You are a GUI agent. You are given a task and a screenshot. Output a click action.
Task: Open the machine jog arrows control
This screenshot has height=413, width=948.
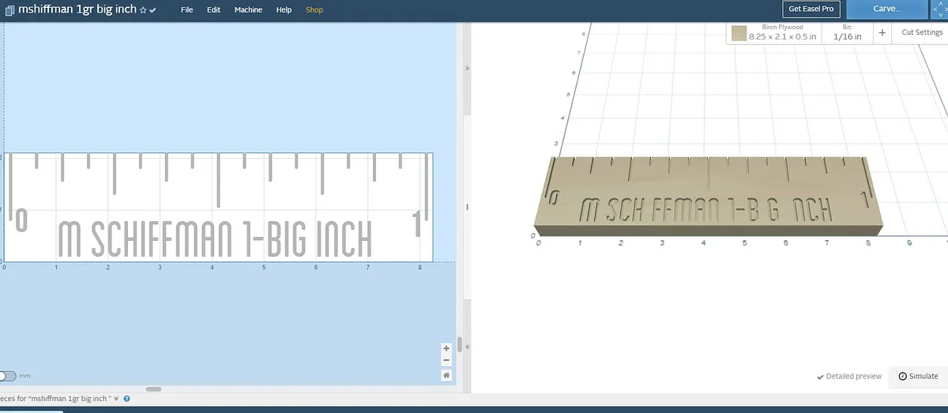938,9
